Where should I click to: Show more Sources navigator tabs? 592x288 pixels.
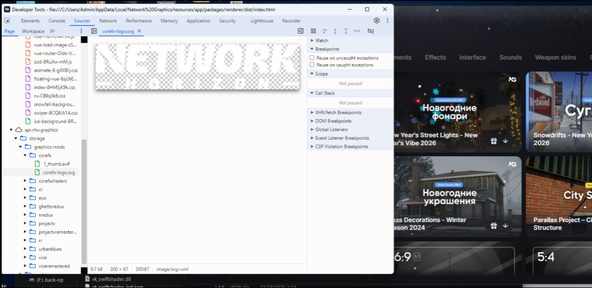point(52,31)
